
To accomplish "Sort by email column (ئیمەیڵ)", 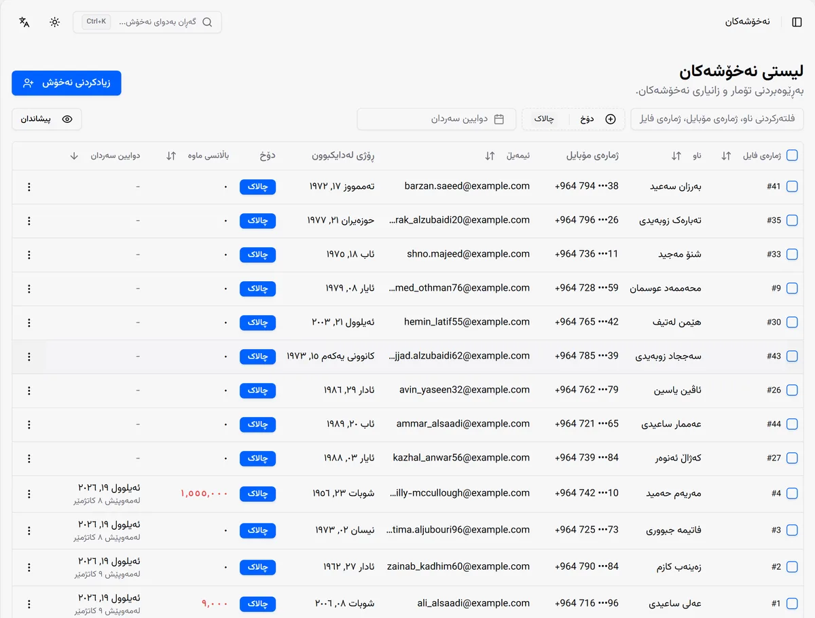I will click(490, 156).
